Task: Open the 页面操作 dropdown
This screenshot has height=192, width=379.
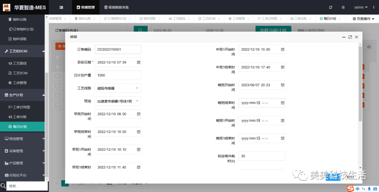Action: click(363, 19)
